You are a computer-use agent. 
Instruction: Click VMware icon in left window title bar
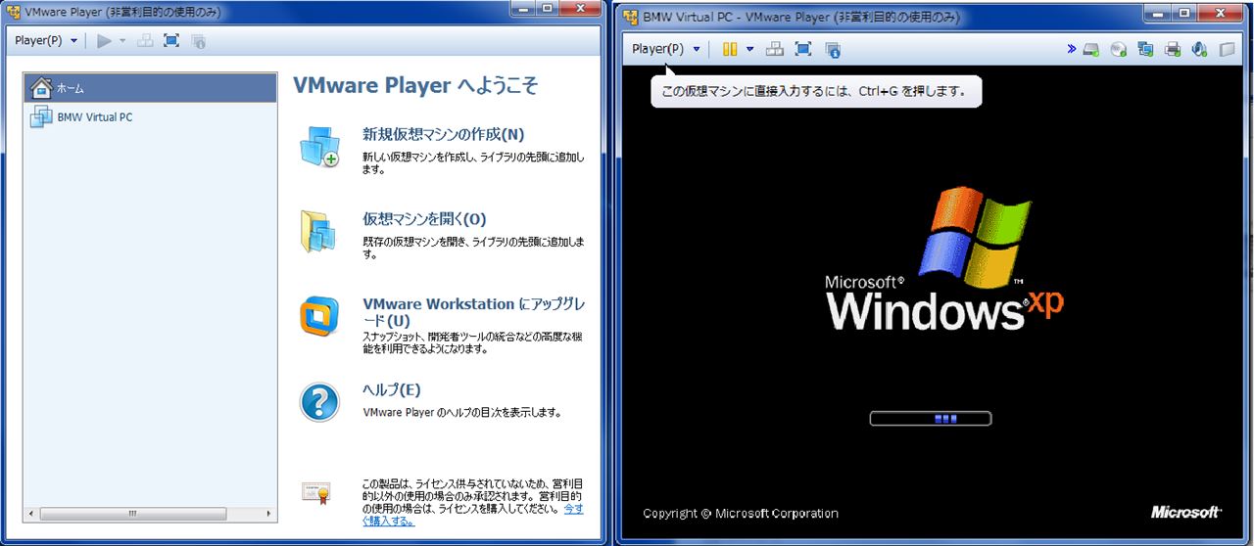click(13, 12)
